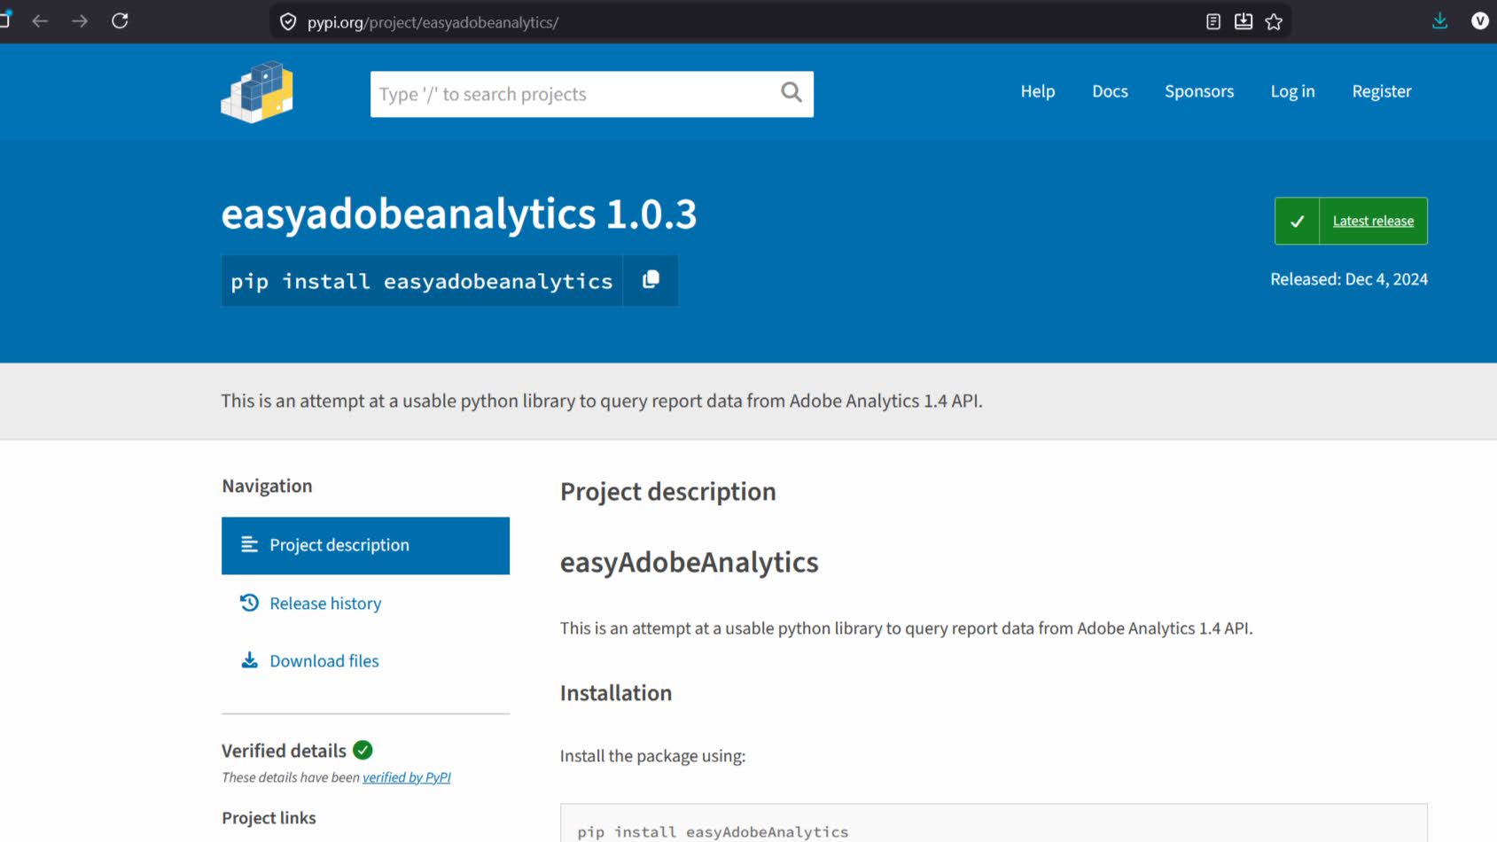
Task: Bookmark this page with the star icon
Action: (x=1274, y=22)
